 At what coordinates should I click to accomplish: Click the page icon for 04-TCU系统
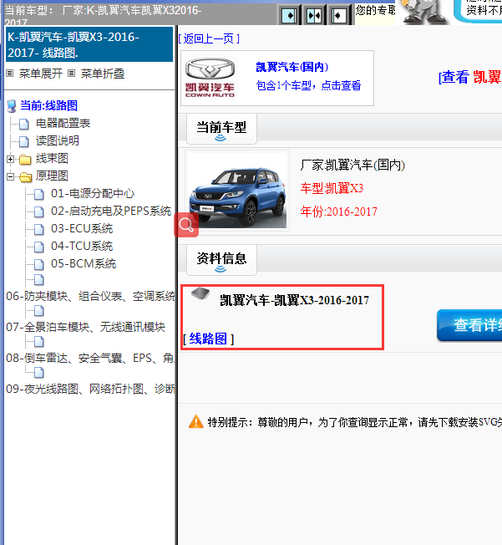(x=39, y=247)
